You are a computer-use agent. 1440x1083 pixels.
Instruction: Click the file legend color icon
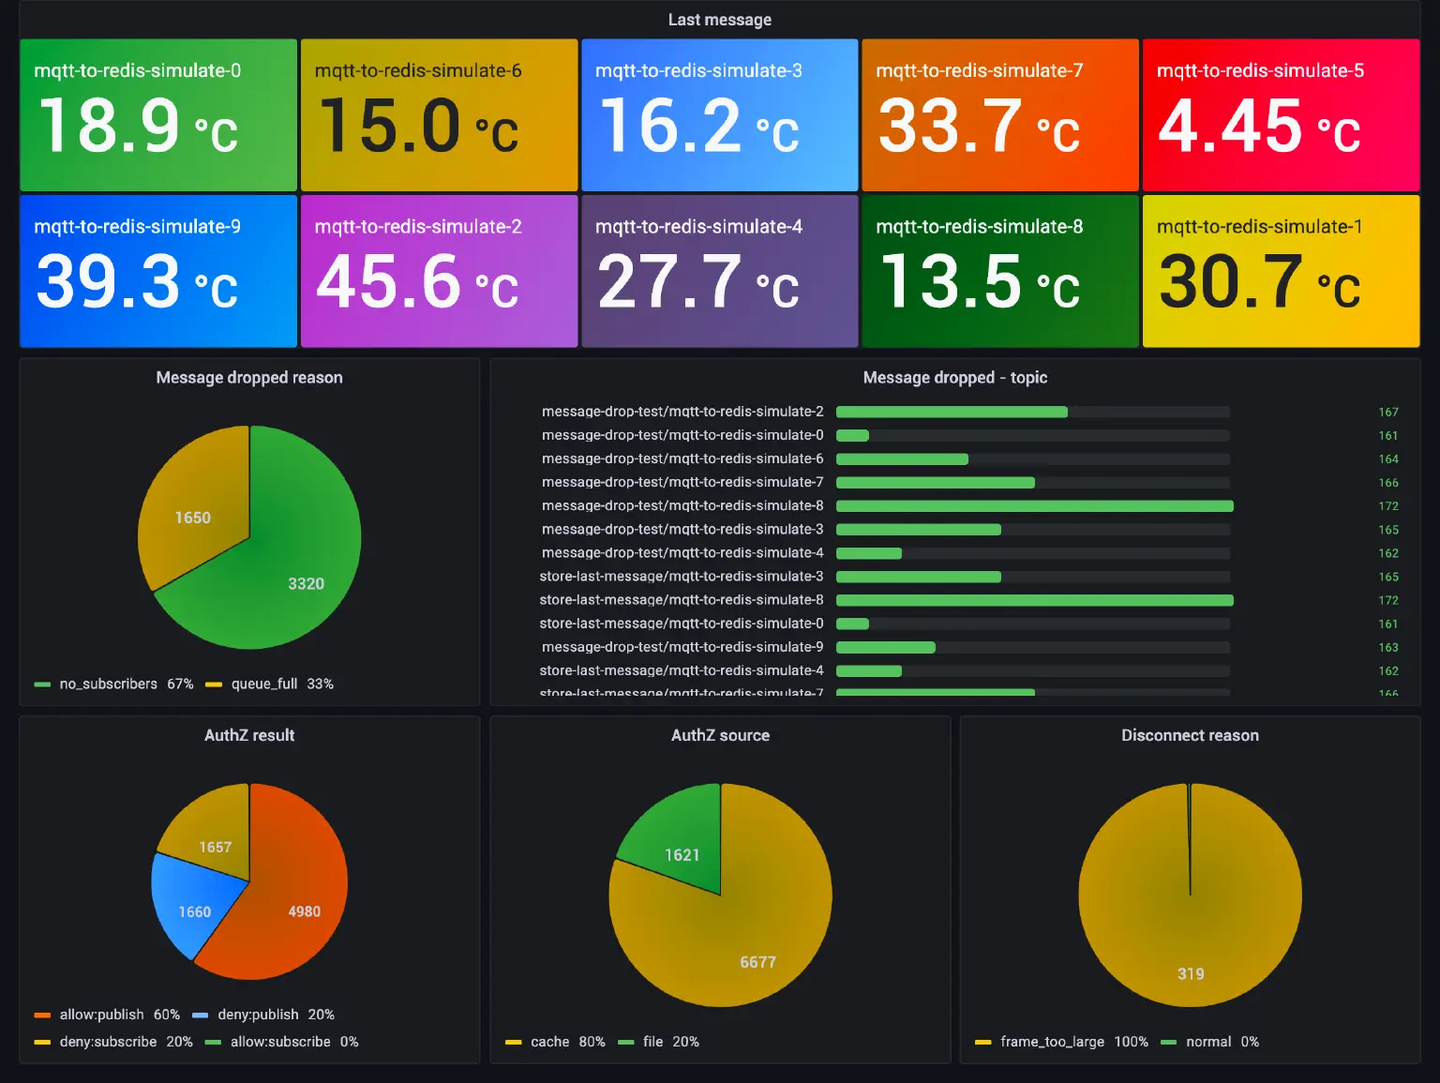coord(626,1042)
